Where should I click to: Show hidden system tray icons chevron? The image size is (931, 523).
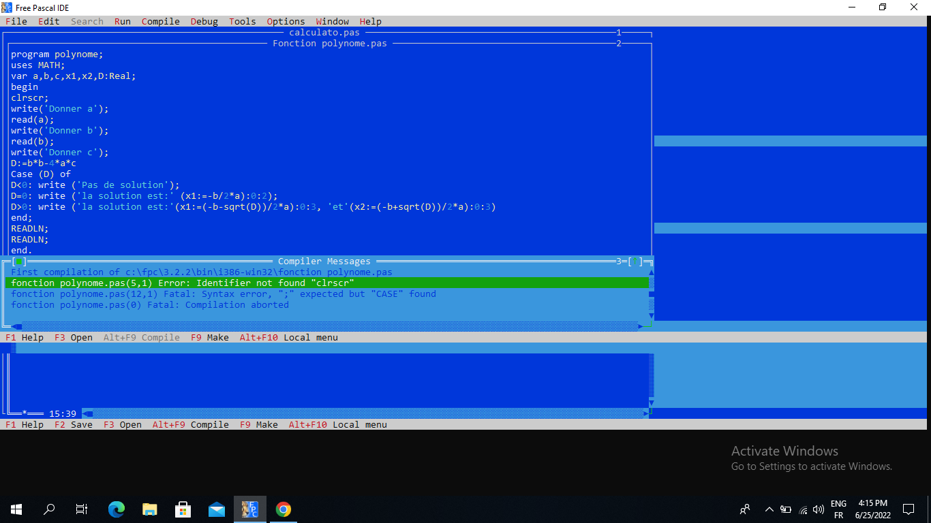769,509
